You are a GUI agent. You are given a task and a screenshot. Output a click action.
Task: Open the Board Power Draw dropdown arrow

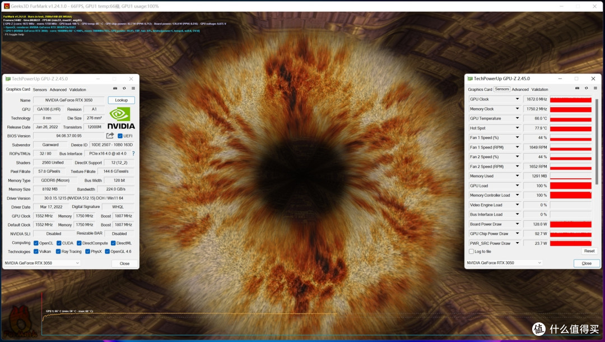(x=518, y=224)
